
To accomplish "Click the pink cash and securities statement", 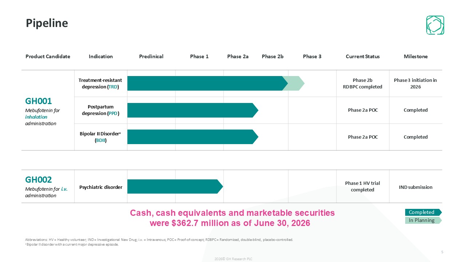I will pyautogui.click(x=232, y=218).
